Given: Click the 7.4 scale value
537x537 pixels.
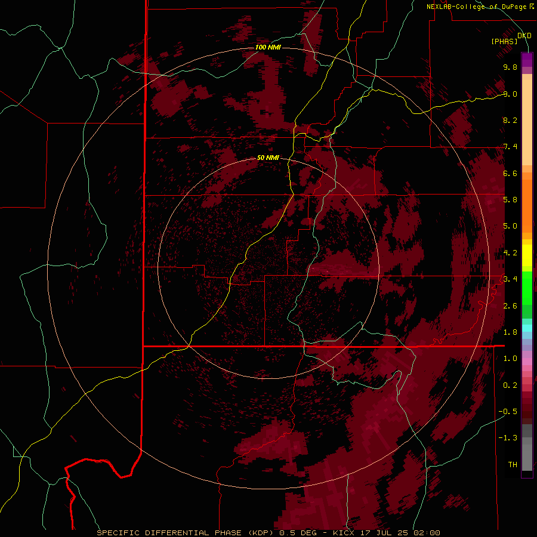Looking at the screenshot, I should tap(510, 147).
